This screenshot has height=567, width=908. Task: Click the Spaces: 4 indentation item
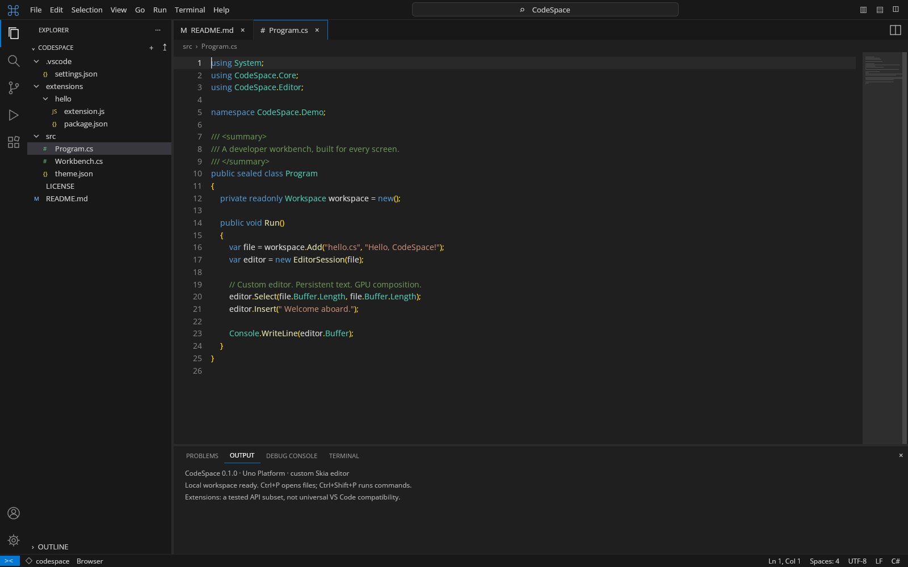point(824,561)
